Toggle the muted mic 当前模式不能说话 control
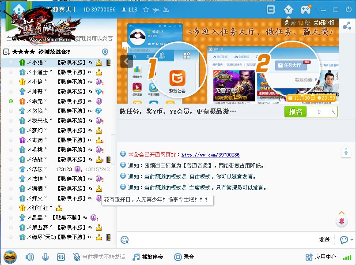 coord(98,257)
